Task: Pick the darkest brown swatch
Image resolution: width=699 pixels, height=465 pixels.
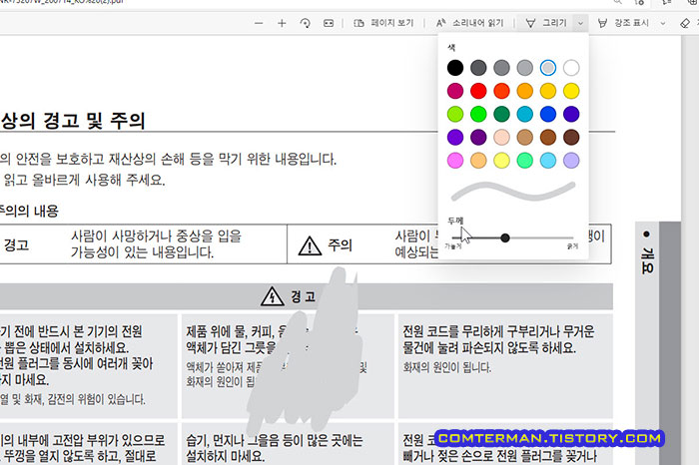Action: pos(571,137)
